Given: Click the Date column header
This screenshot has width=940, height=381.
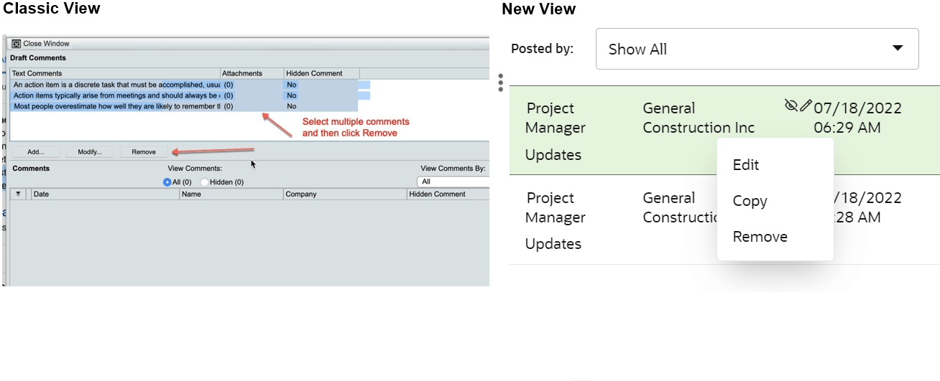Looking at the screenshot, I should (105, 194).
